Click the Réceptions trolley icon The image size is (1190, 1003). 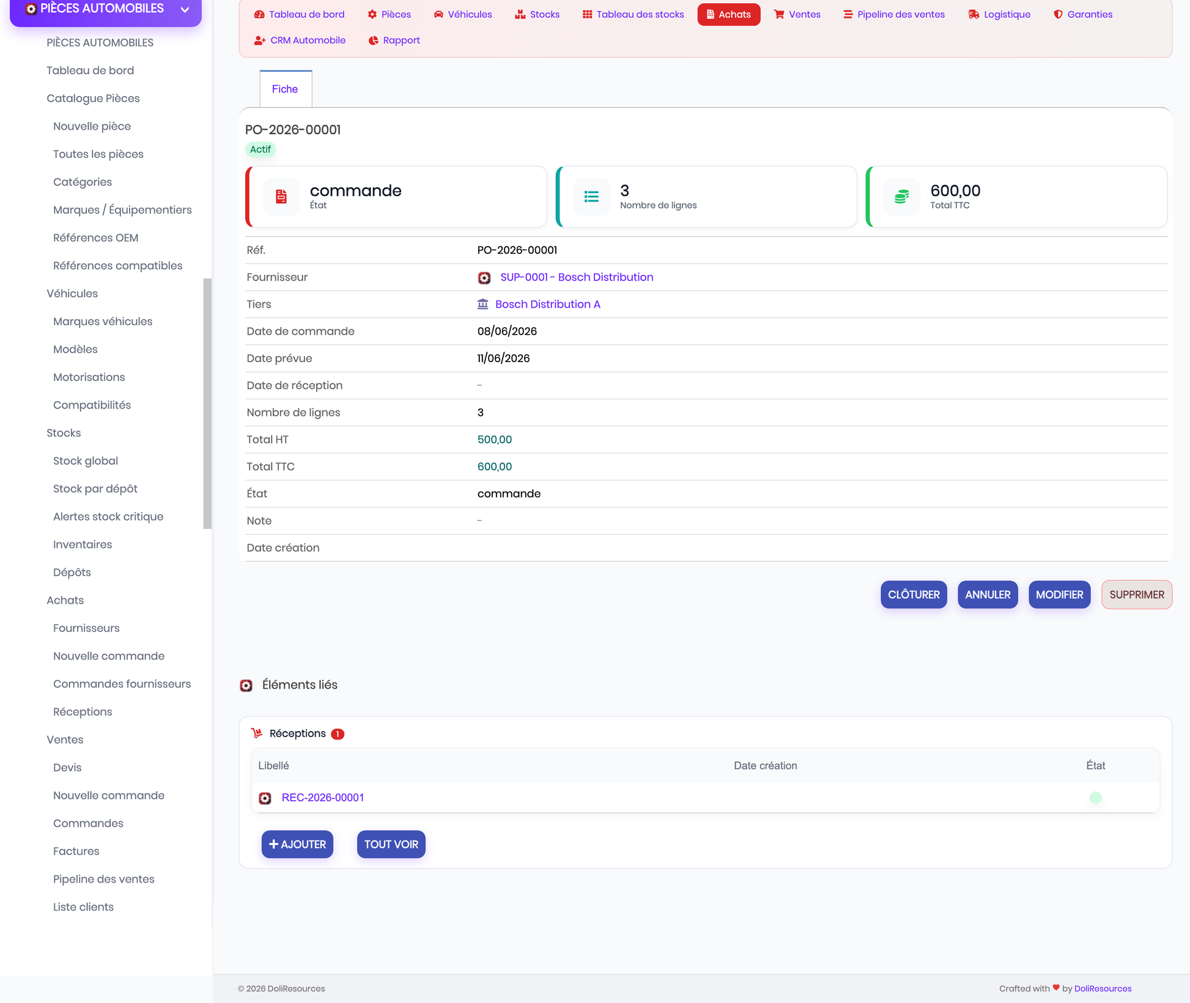tap(257, 733)
